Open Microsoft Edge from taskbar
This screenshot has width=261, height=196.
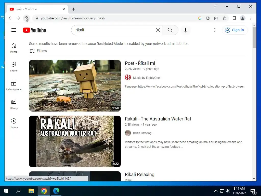56,191
